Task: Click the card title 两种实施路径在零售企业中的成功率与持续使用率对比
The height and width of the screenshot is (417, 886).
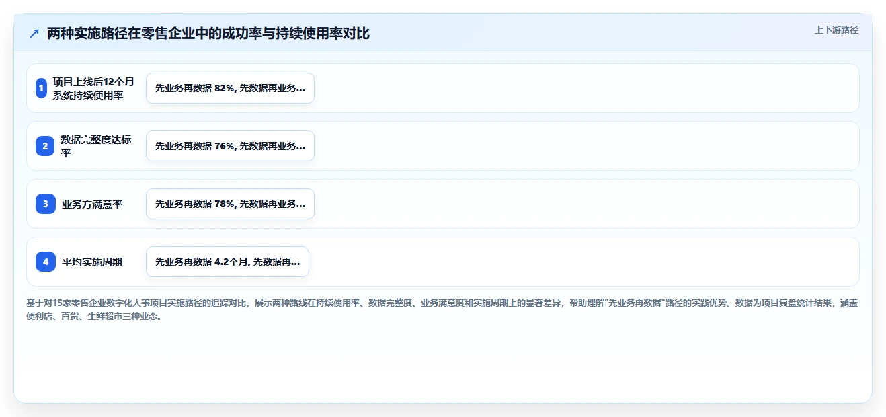Action: tap(208, 33)
